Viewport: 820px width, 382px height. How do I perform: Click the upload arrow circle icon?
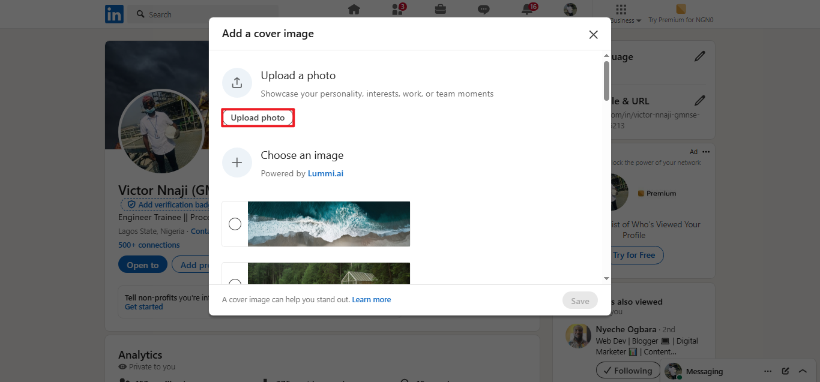tap(237, 83)
